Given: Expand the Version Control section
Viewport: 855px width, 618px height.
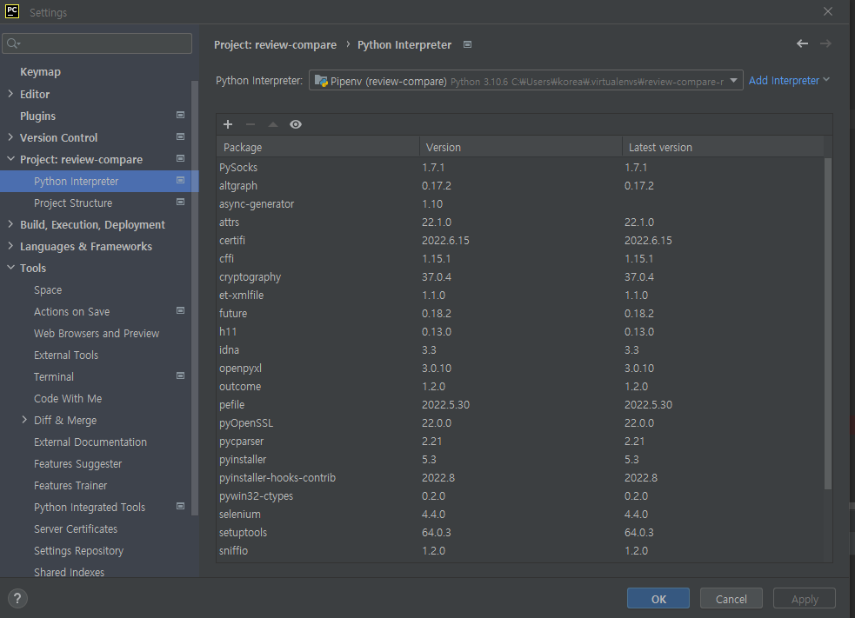Looking at the screenshot, I should [x=10, y=137].
